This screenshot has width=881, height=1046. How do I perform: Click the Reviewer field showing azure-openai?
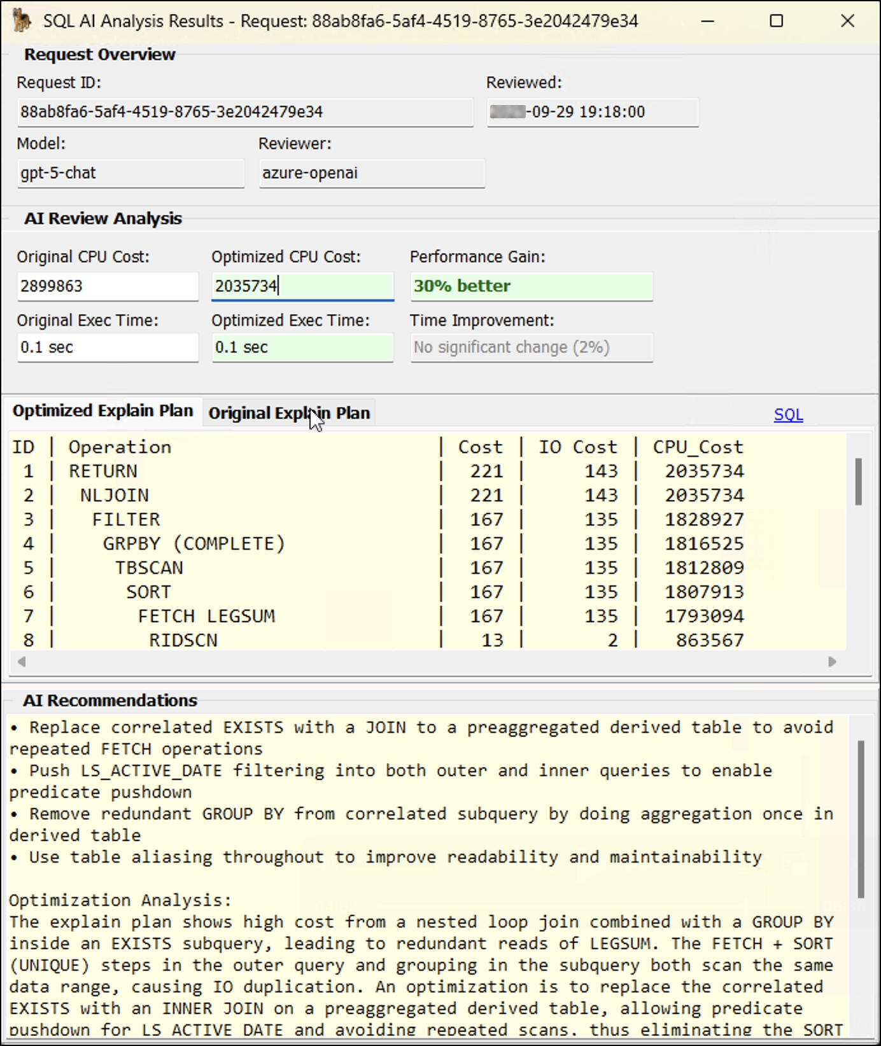[372, 173]
